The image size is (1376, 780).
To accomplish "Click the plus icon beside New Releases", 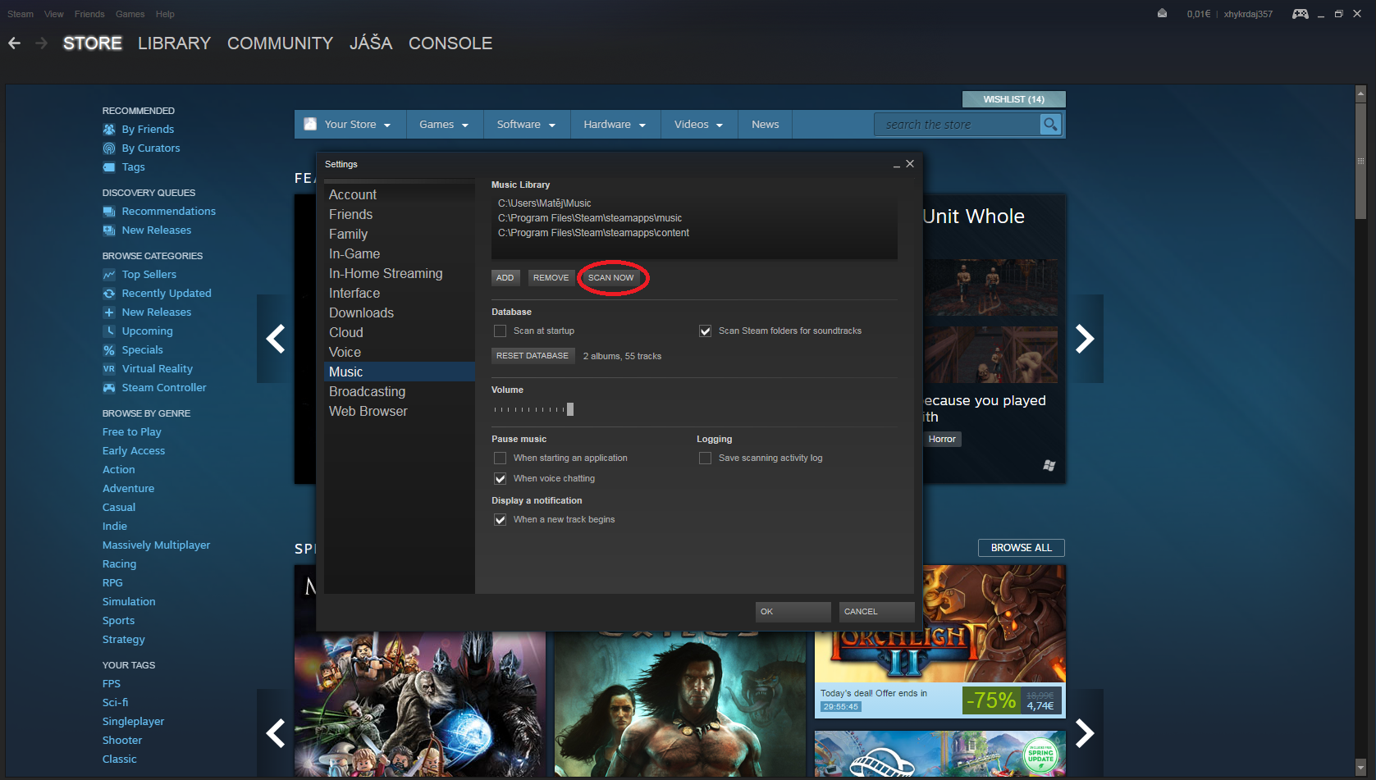I will pyautogui.click(x=109, y=312).
